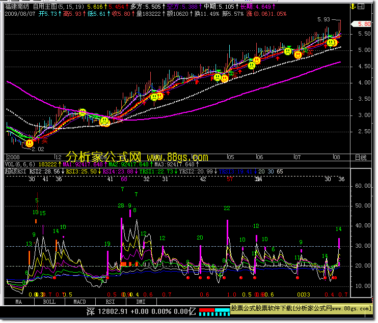Click the 4.00 label on price axis
Image resolution: width=378 pixels, height=323 pixels.
(x=364, y=83)
